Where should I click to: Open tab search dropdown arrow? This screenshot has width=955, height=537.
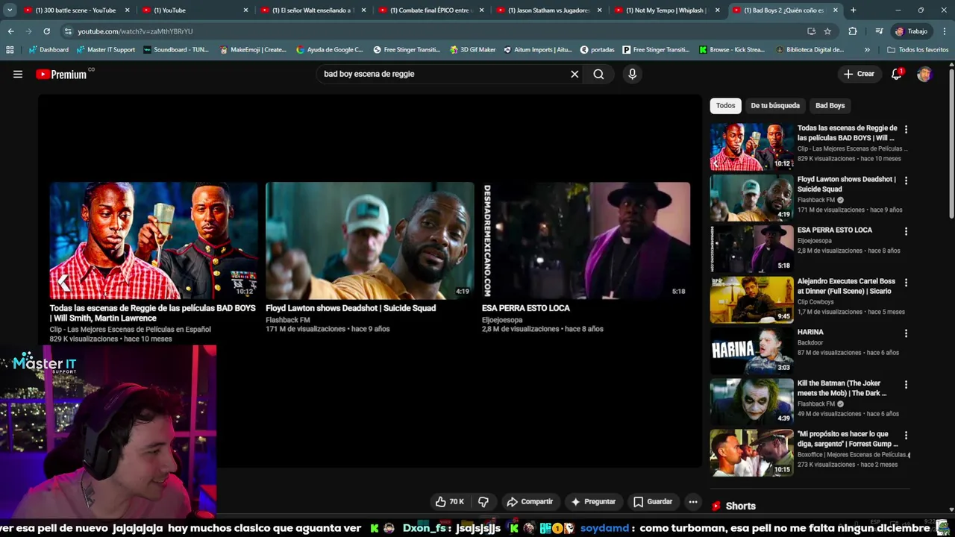[x=10, y=10]
